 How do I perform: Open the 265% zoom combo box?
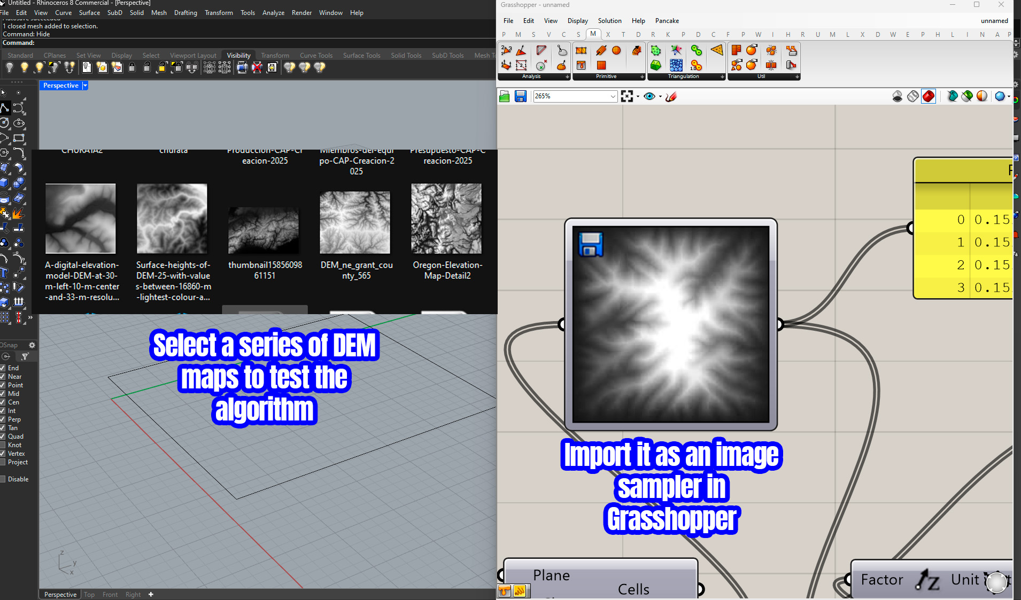[575, 96]
